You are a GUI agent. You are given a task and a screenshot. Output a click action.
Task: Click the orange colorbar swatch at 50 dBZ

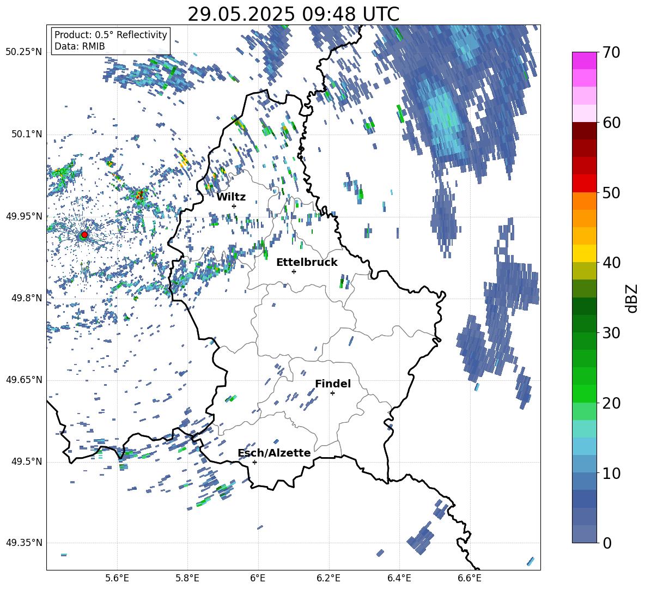coord(584,201)
